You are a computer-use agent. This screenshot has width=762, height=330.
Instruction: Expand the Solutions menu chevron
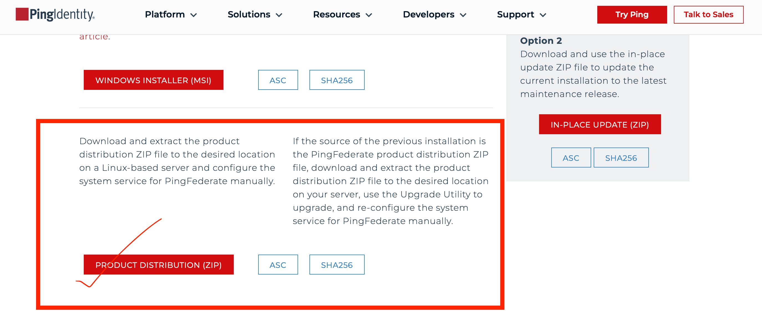click(x=279, y=15)
